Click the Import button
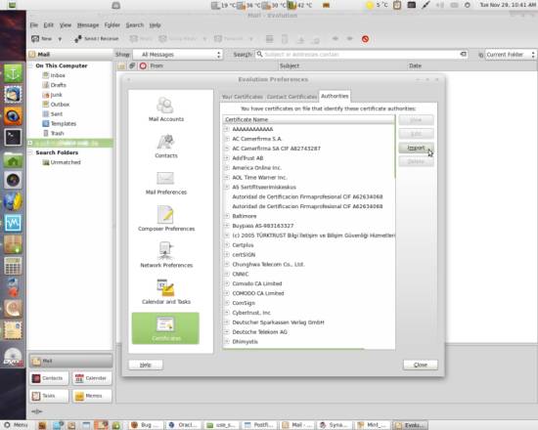538x430 pixels. tap(416, 148)
